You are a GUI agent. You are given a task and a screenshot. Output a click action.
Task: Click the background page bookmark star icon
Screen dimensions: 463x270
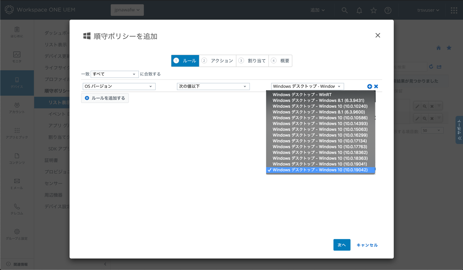coord(449,48)
